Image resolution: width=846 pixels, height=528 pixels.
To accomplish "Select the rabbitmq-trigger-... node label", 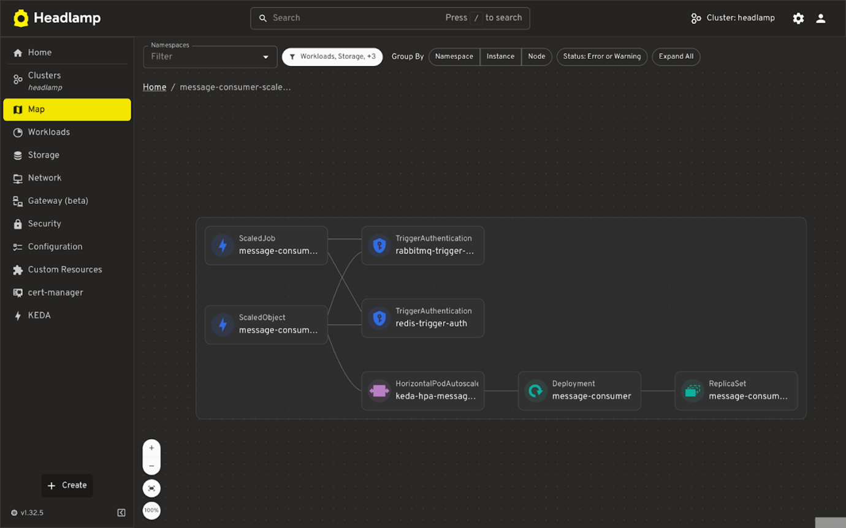I will 435,251.
